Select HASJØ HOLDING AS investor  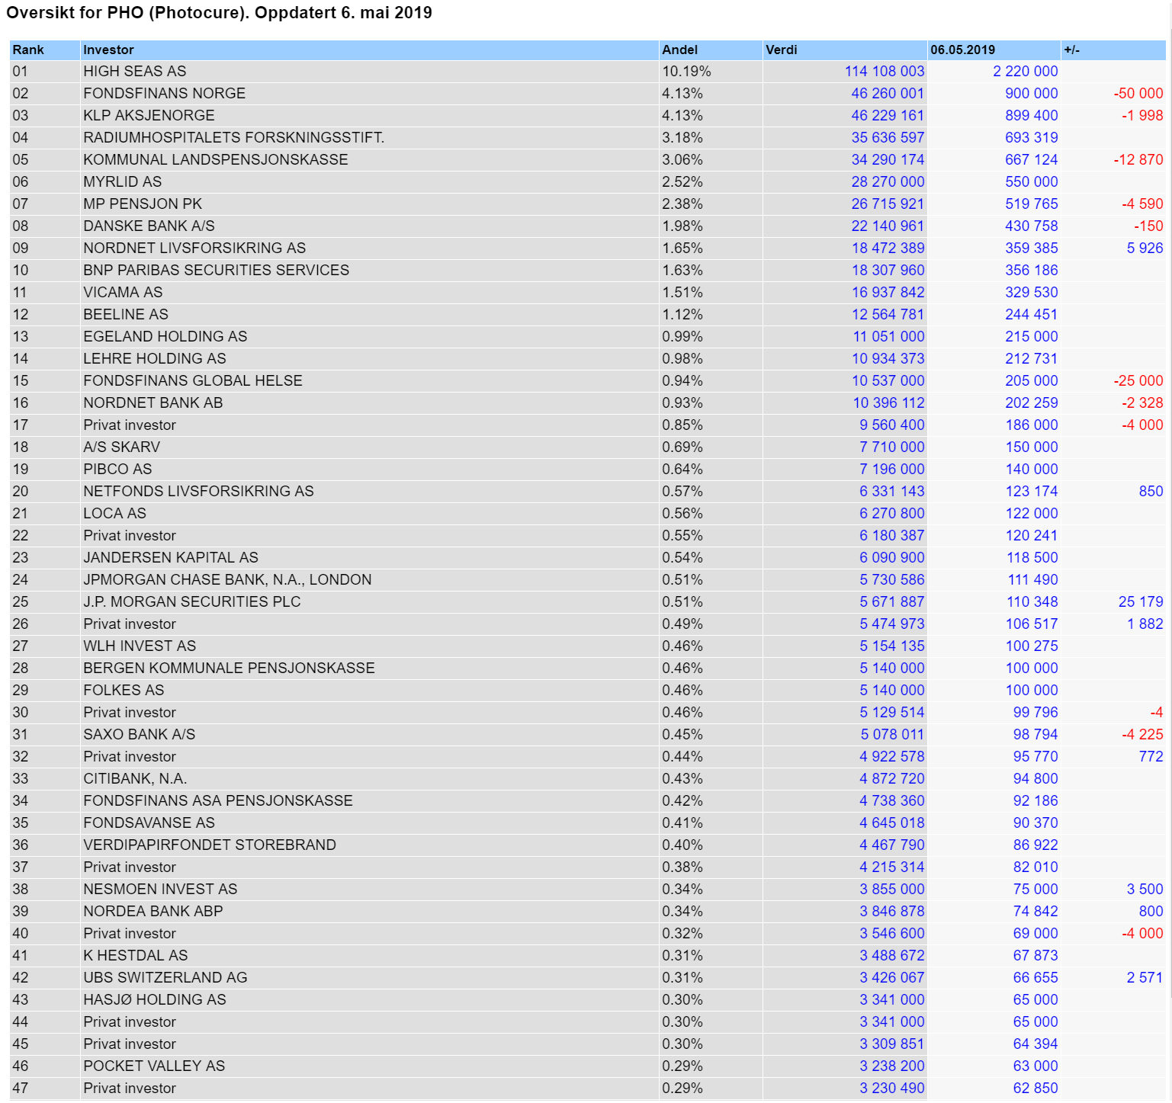pos(155,999)
